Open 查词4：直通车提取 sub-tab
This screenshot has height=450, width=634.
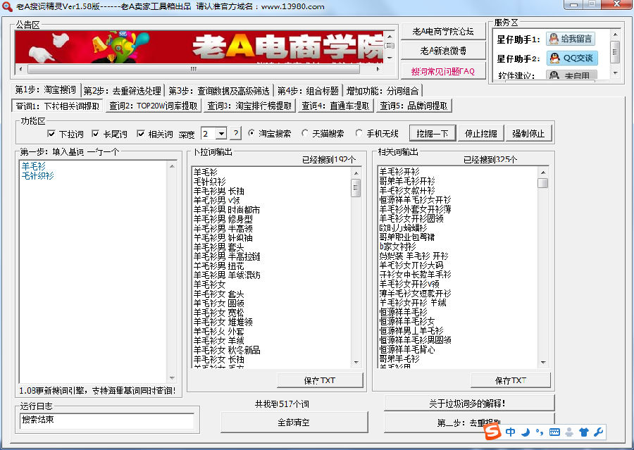click(335, 106)
